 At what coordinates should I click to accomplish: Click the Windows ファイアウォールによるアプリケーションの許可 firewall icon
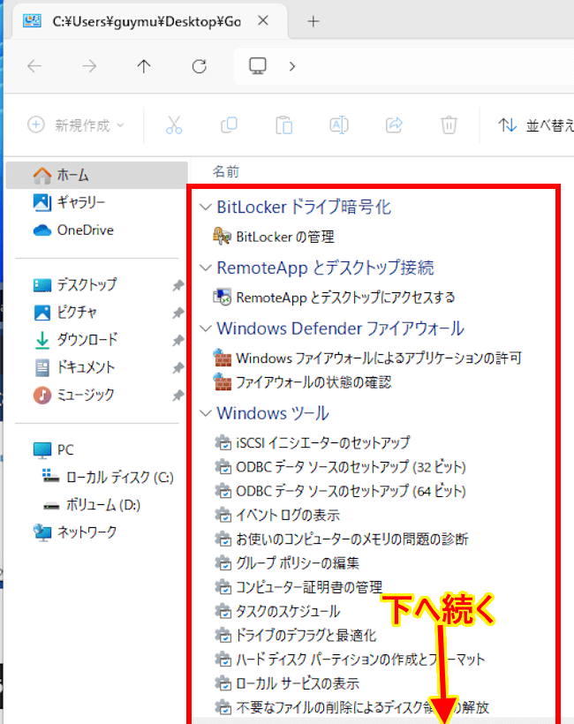point(223,358)
